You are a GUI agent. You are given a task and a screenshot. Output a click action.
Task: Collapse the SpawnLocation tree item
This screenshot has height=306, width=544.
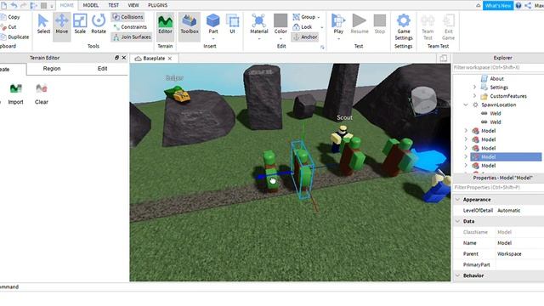[x=466, y=105]
